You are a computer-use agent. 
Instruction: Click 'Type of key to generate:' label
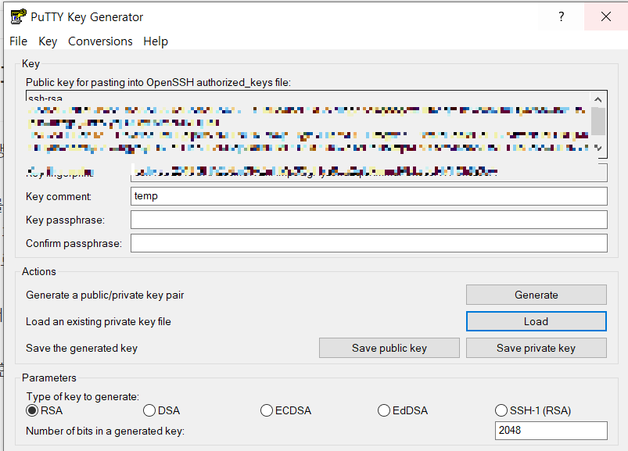(x=82, y=396)
